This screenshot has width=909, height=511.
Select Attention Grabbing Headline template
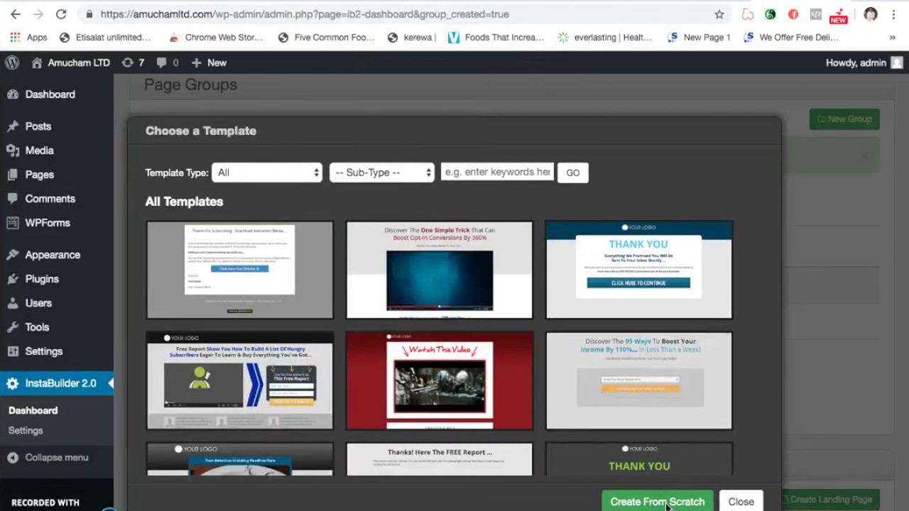tap(240, 459)
